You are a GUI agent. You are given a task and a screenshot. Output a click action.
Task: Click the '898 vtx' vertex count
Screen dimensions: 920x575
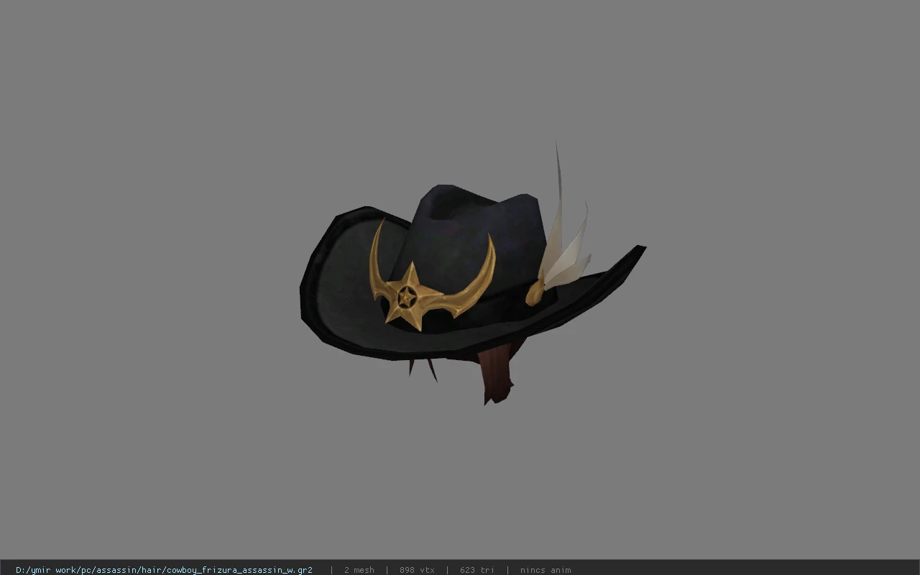417,570
